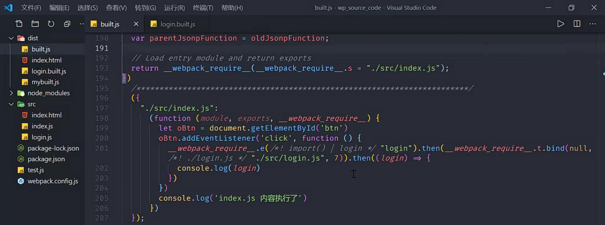The width and height of the screenshot is (605, 225).
Task: Open the 终端(T) menu
Action: coord(203,8)
